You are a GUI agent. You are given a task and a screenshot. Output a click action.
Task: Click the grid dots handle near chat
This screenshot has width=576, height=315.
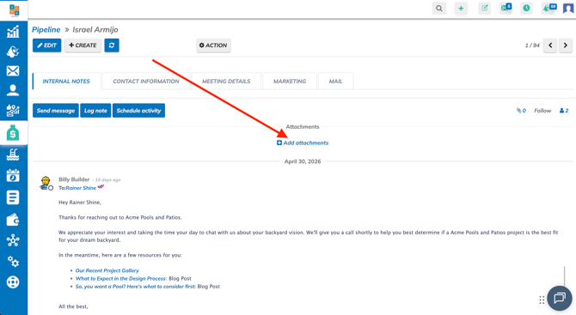(542, 300)
